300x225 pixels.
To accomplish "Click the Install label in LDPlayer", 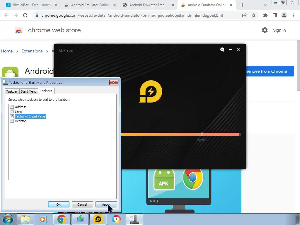I will pos(202,140).
